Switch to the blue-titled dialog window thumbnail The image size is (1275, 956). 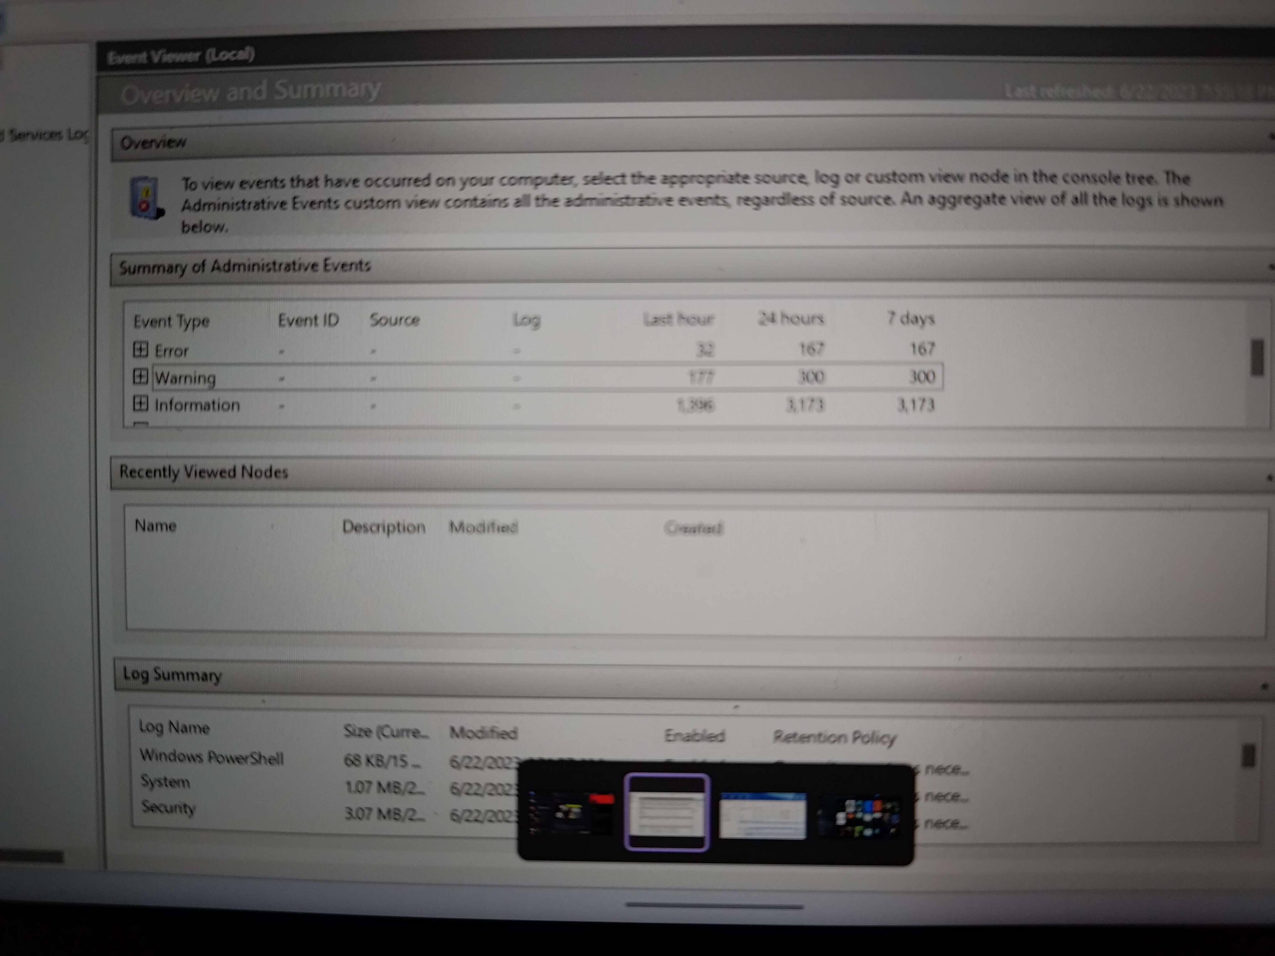(763, 815)
